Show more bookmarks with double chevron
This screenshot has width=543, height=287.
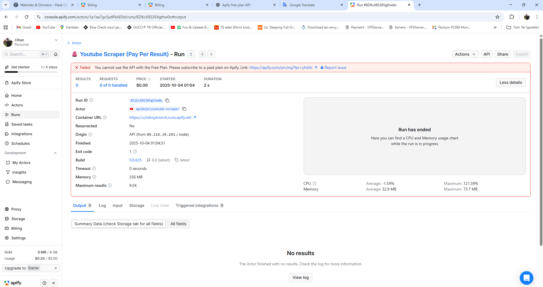pos(495,27)
